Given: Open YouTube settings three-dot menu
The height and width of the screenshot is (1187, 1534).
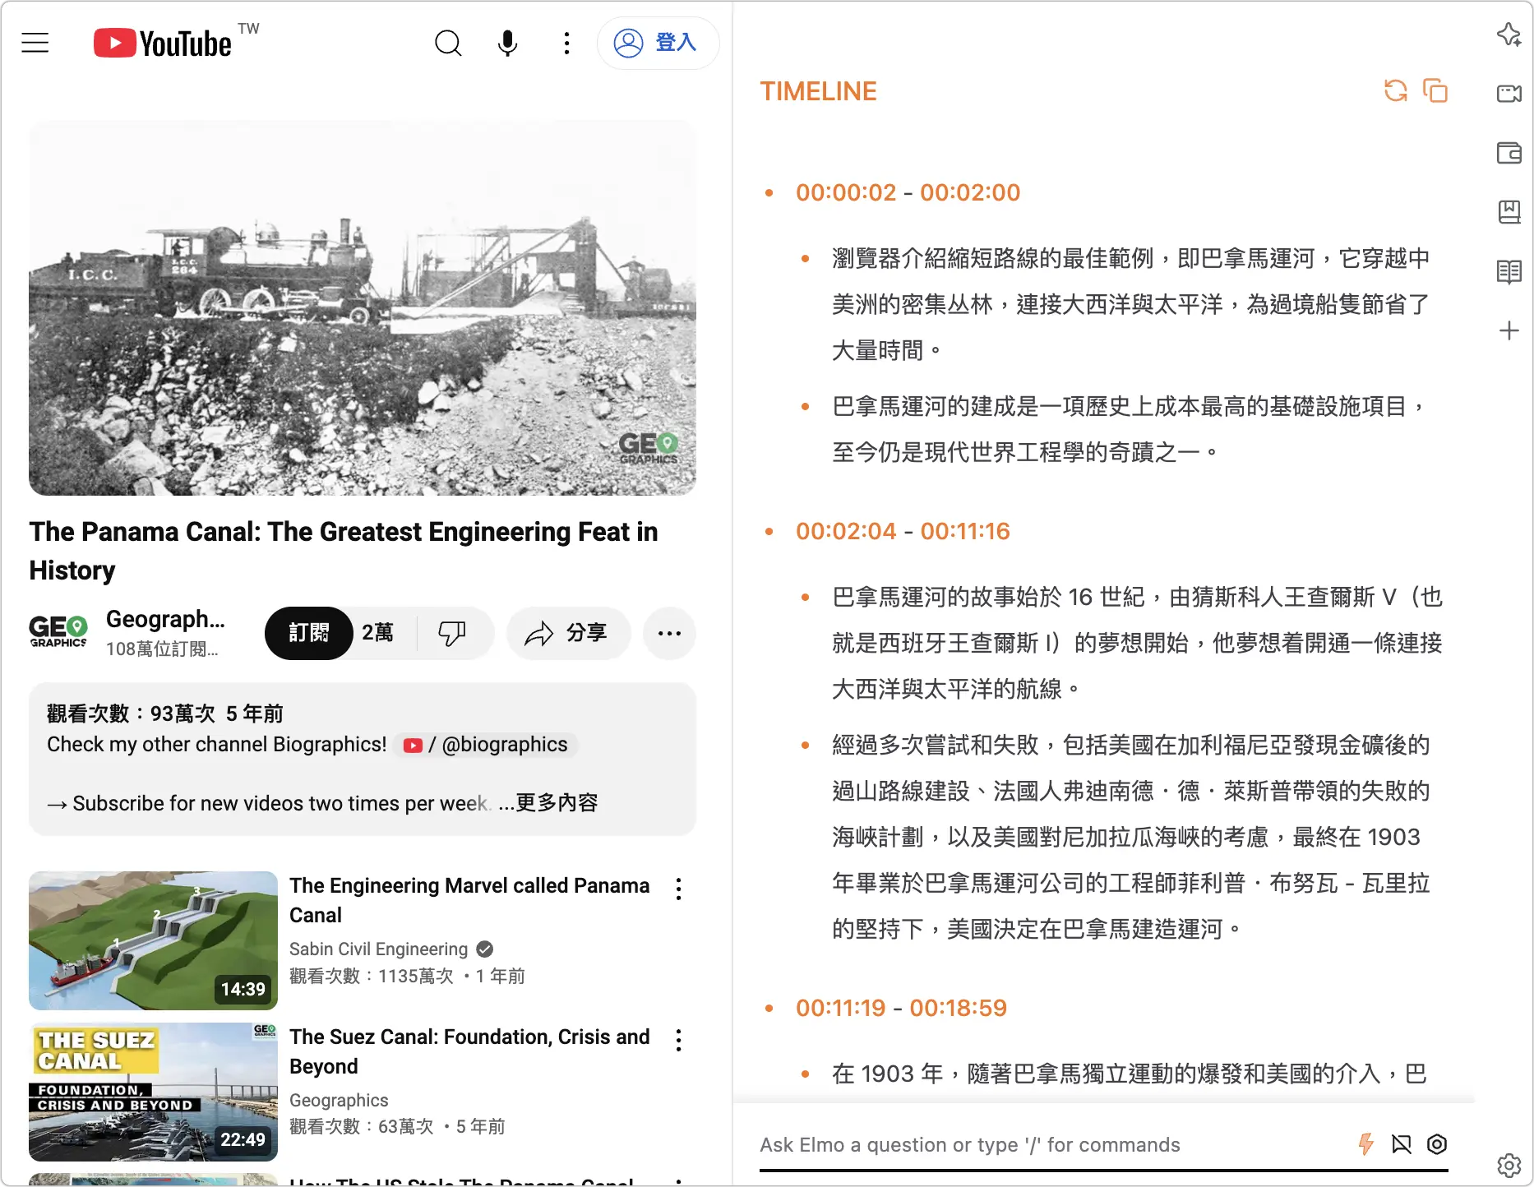Looking at the screenshot, I should coord(566,43).
